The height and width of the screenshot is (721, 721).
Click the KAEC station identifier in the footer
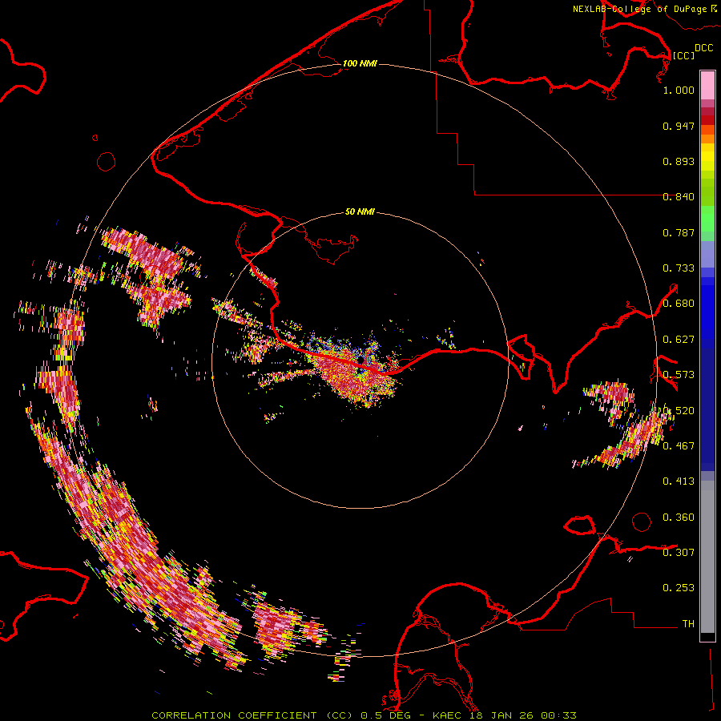(x=449, y=715)
